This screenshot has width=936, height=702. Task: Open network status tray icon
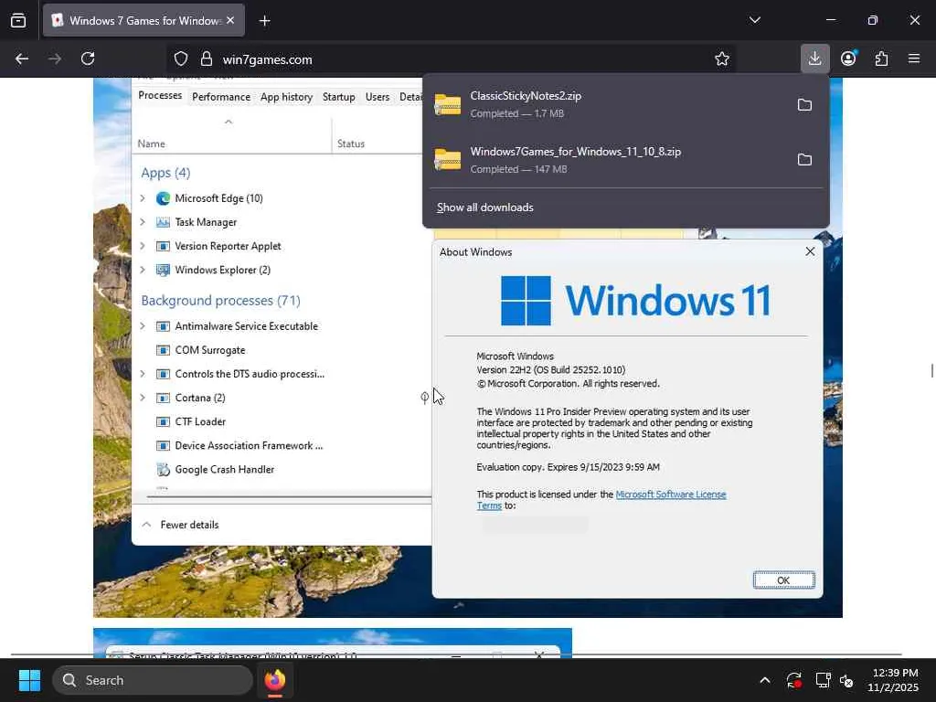(823, 680)
